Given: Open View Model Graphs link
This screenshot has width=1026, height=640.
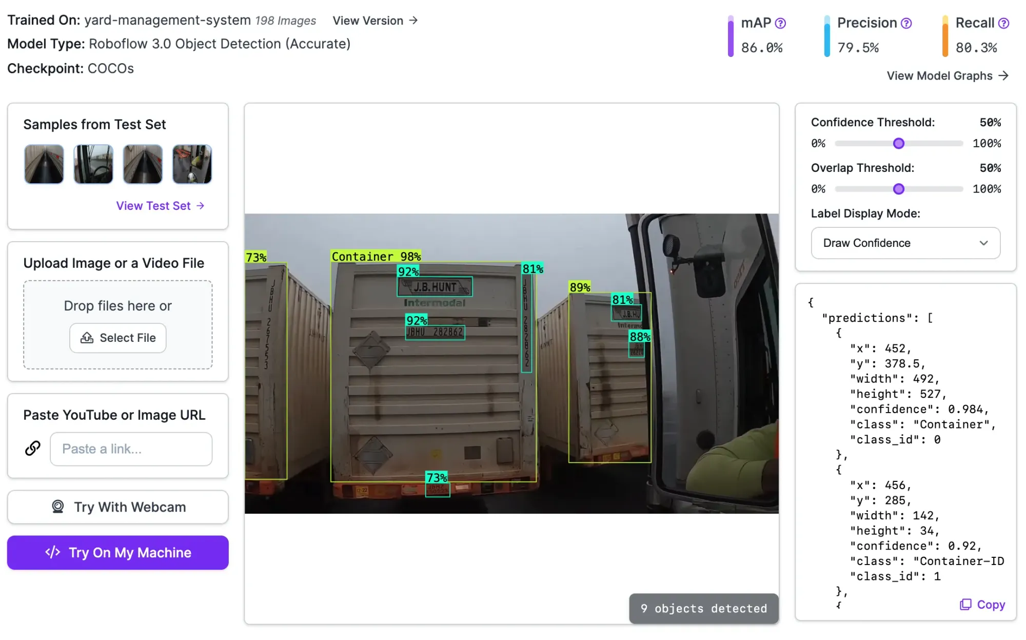Looking at the screenshot, I should click(x=947, y=76).
